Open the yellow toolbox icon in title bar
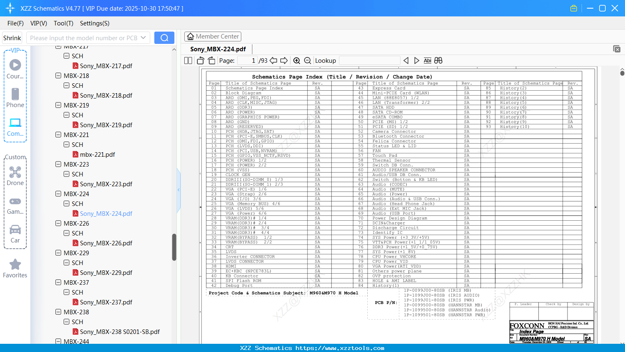This screenshot has width=625, height=352. [574, 8]
